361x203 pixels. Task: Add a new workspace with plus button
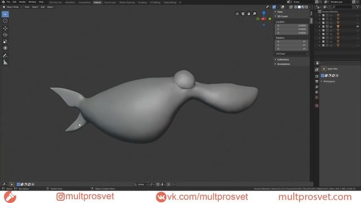[x=180, y=2]
